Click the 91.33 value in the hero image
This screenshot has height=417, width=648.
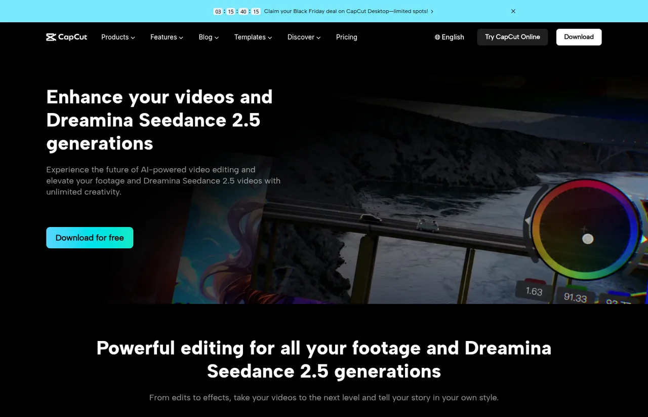click(576, 297)
